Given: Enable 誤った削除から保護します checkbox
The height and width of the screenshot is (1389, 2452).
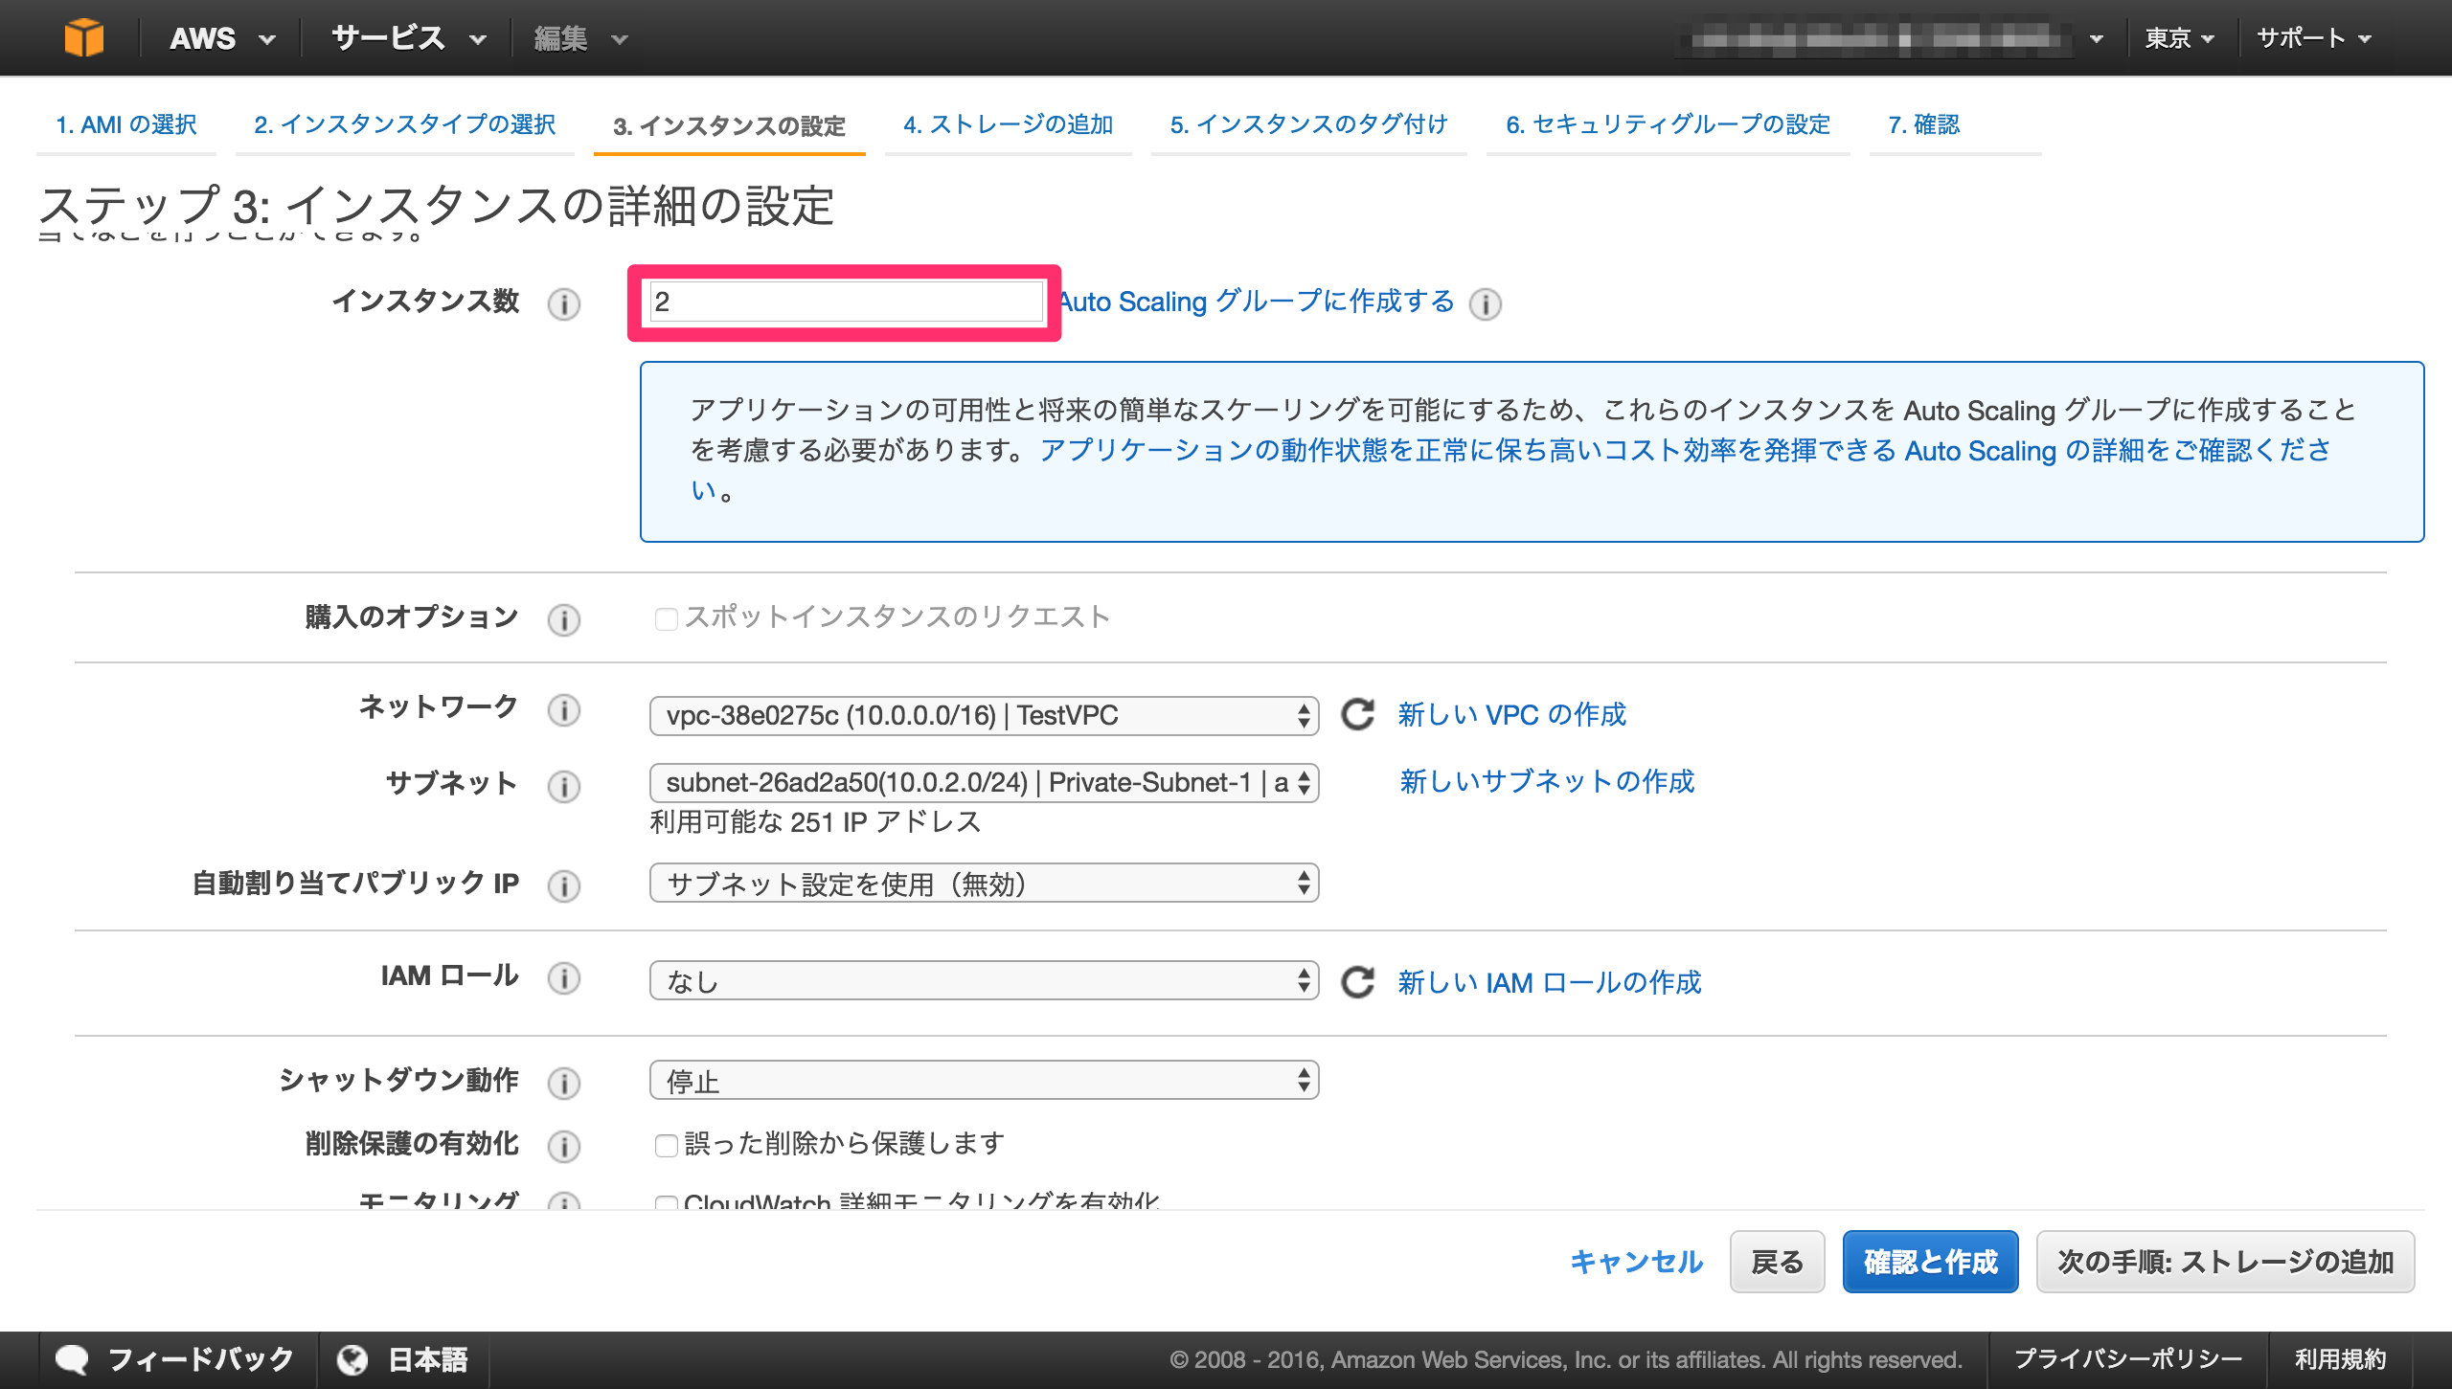Looking at the screenshot, I should click(x=666, y=1145).
